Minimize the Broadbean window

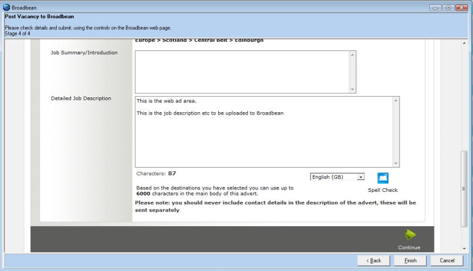pos(435,8)
